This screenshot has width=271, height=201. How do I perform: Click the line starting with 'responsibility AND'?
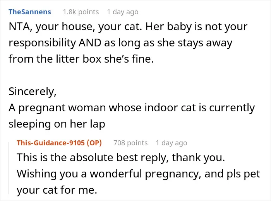(120, 43)
